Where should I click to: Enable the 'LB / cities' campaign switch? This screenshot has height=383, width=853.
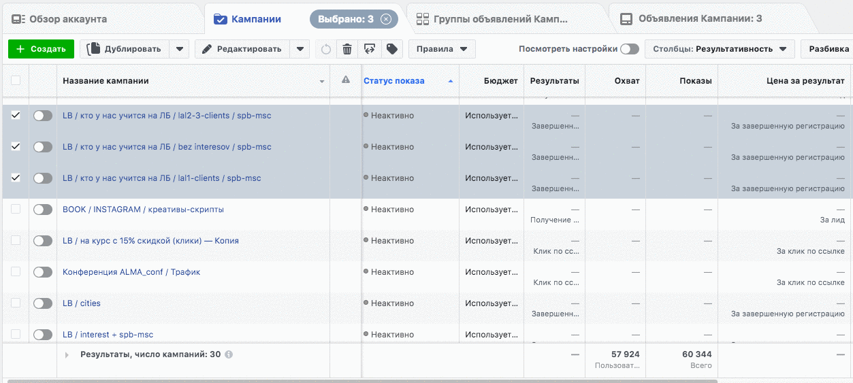pyautogui.click(x=43, y=303)
